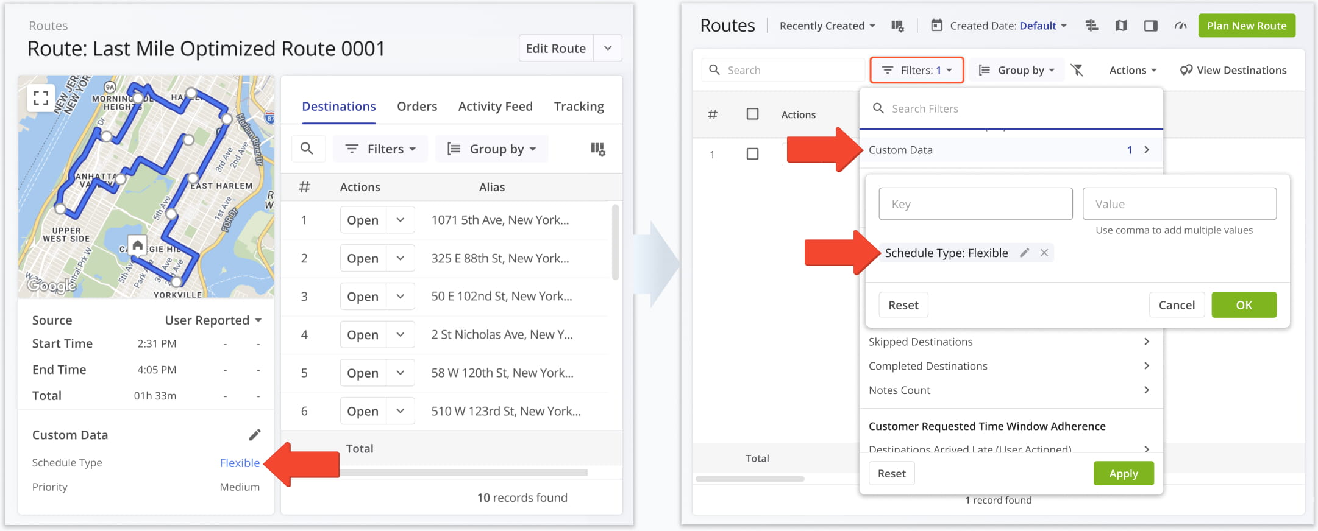Open Routes Group by dropdown
Image resolution: width=1318 pixels, height=531 pixels.
pos(1016,70)
